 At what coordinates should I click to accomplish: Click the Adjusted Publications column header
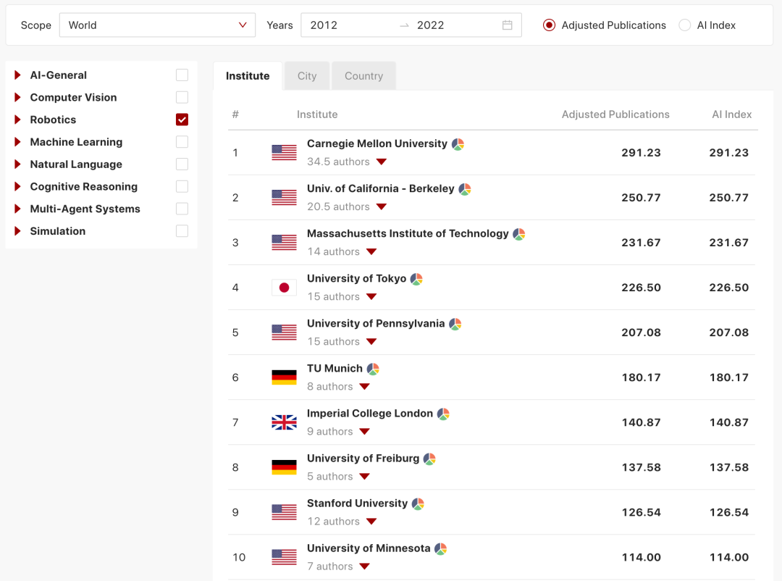pyautogui.click(x=615, y=114)
